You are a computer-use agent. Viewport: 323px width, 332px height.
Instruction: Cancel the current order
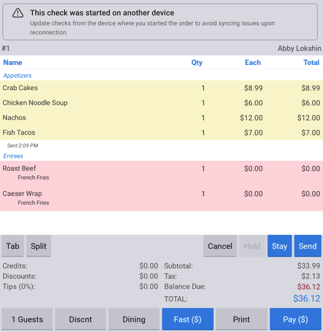[220, 246]
